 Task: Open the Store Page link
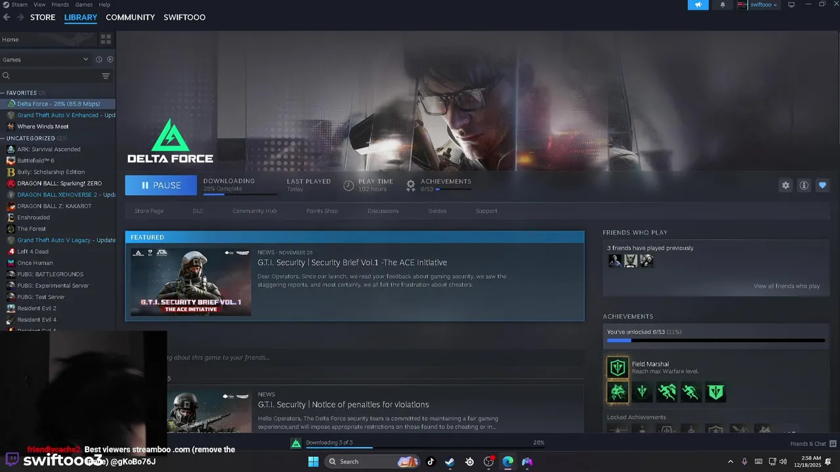(149, 211)
